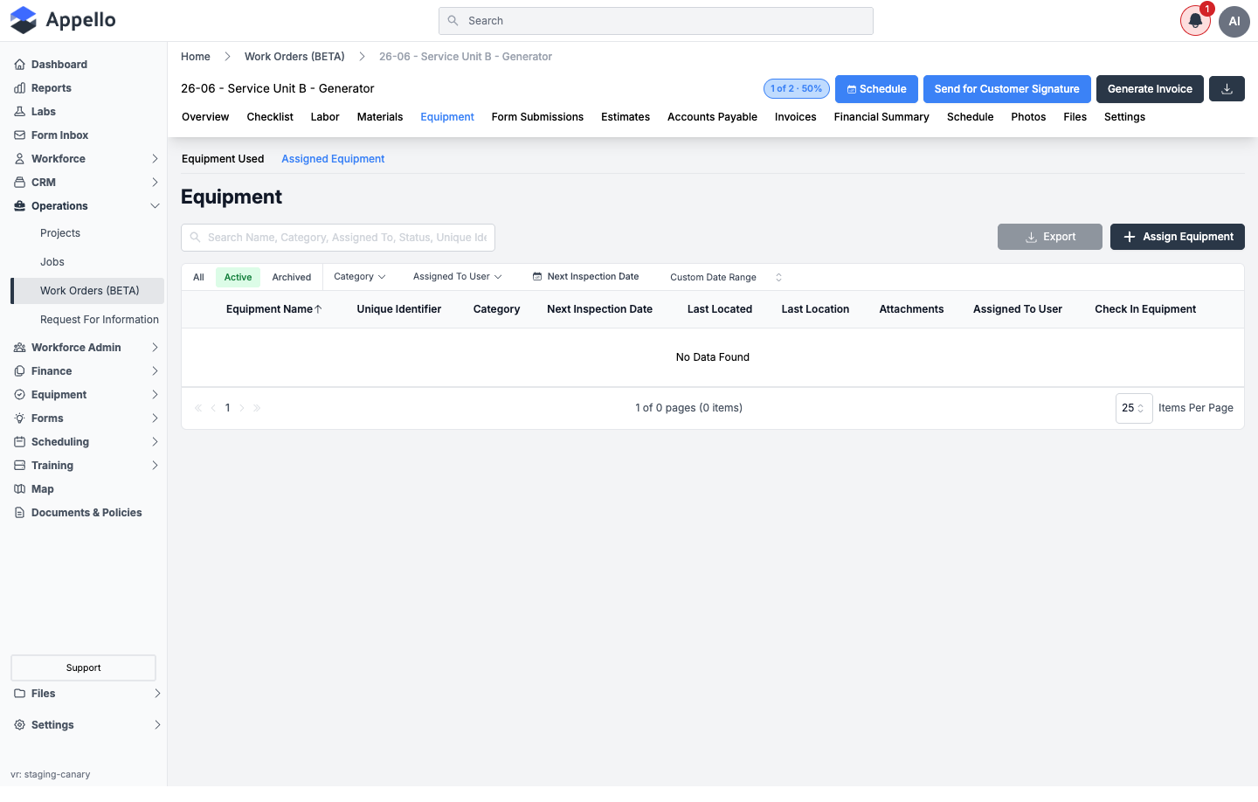This screenshot has width=1258, height=802.
Task: Open the Items Per Page selector
Action: [x=1134, y=408]
